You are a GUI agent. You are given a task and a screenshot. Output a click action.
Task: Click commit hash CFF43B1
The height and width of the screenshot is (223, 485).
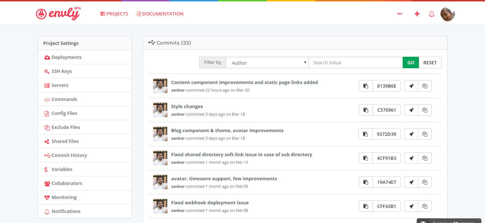pos(386,206)
